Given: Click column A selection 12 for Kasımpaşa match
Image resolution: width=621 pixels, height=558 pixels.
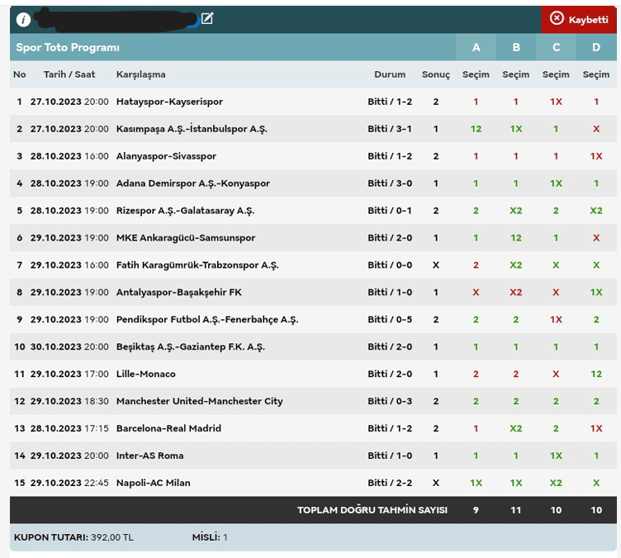Looking at the screenshot, I should click(476, 129).
